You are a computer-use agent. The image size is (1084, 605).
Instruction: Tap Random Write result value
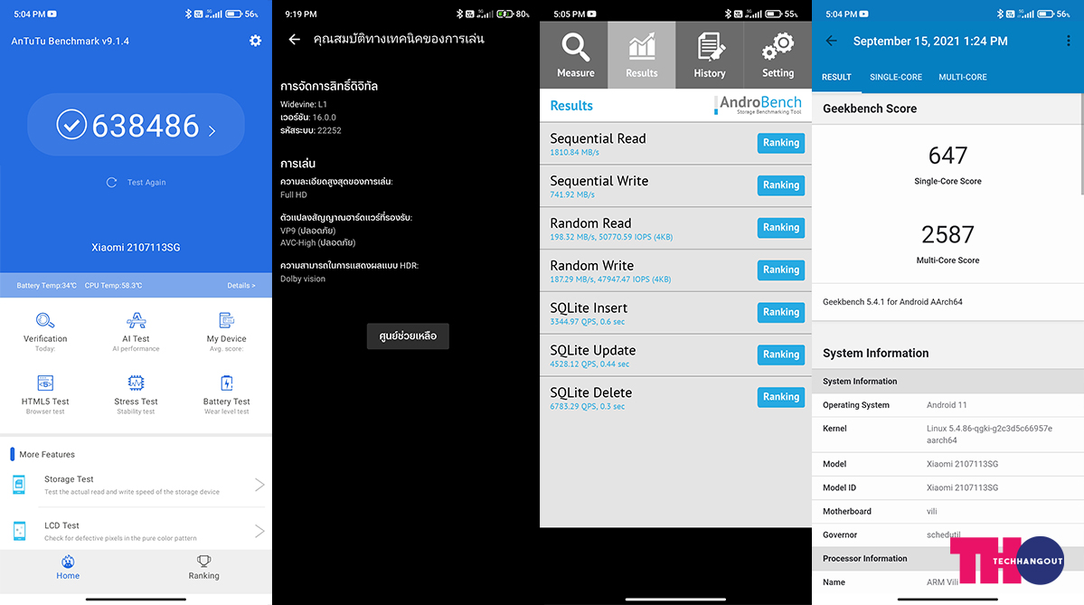click(610, 279)
